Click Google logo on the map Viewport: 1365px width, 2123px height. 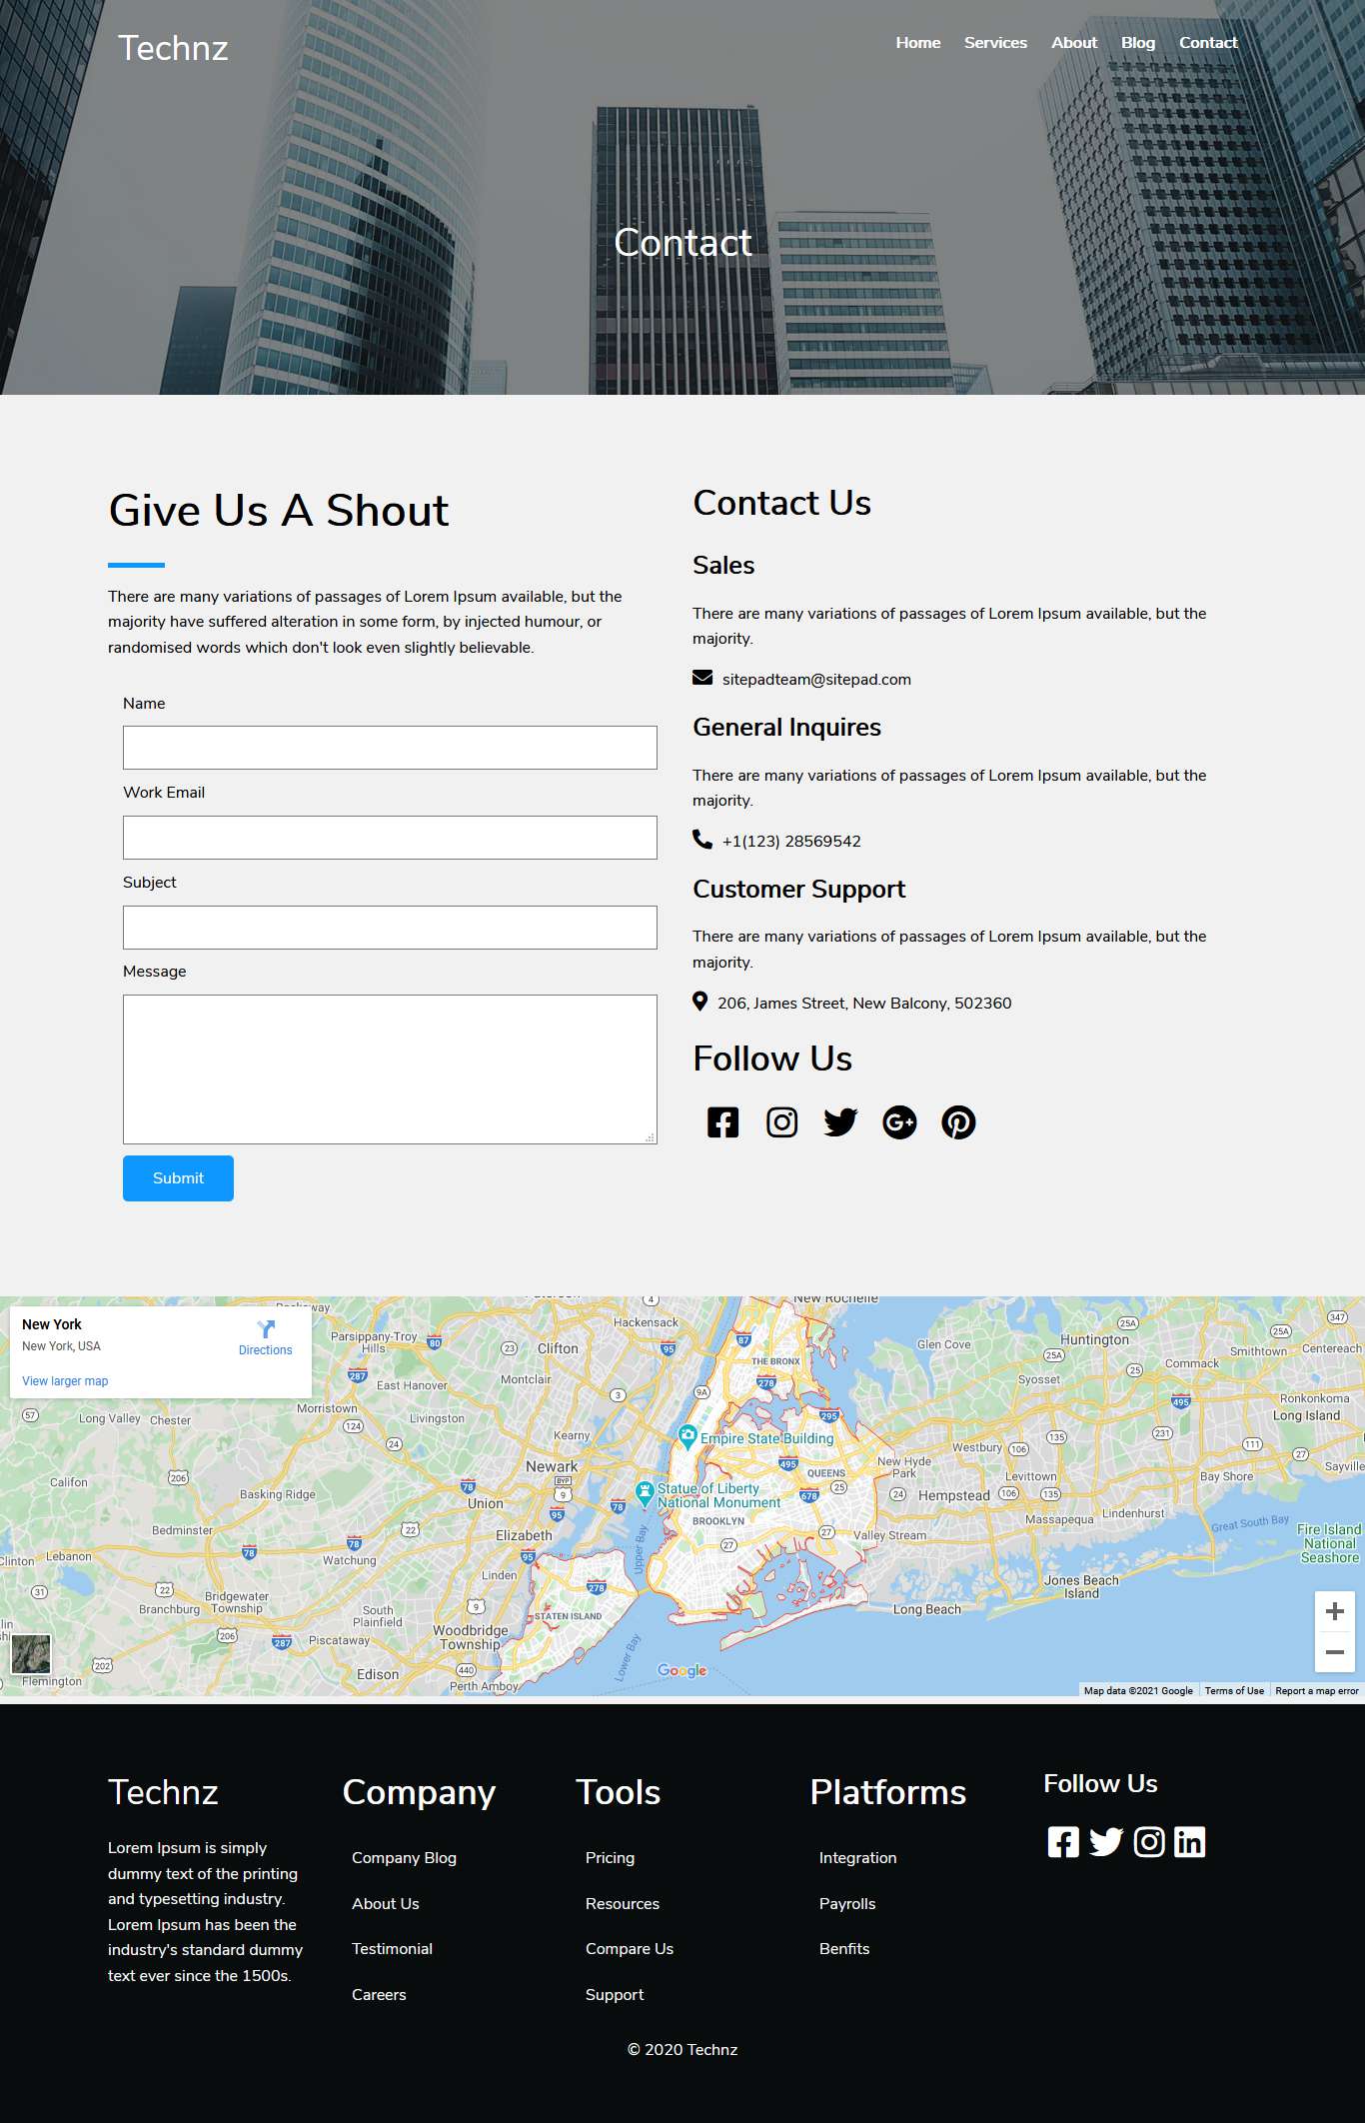point(682,1670)
